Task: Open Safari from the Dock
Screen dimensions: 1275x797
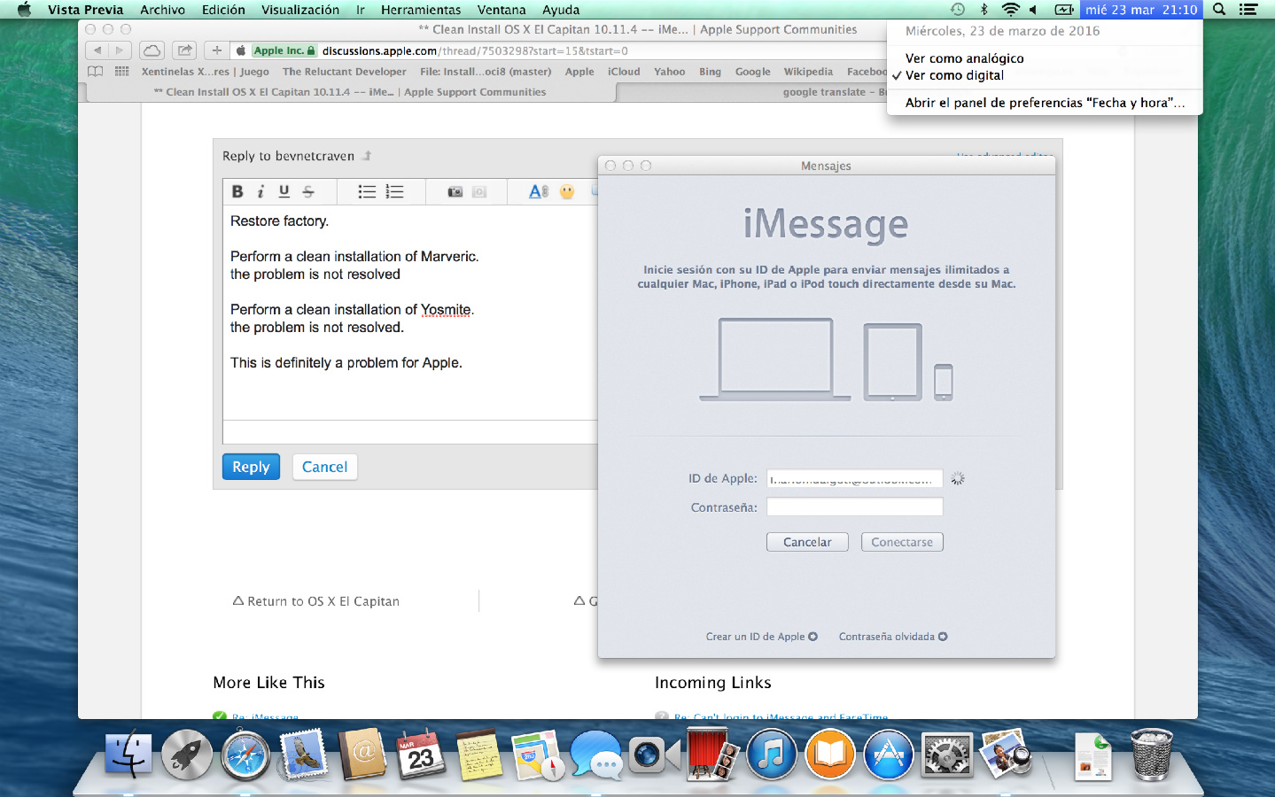Action: (245, 754)
